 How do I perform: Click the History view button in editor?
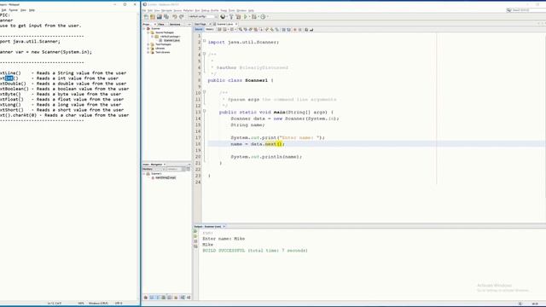210,30
